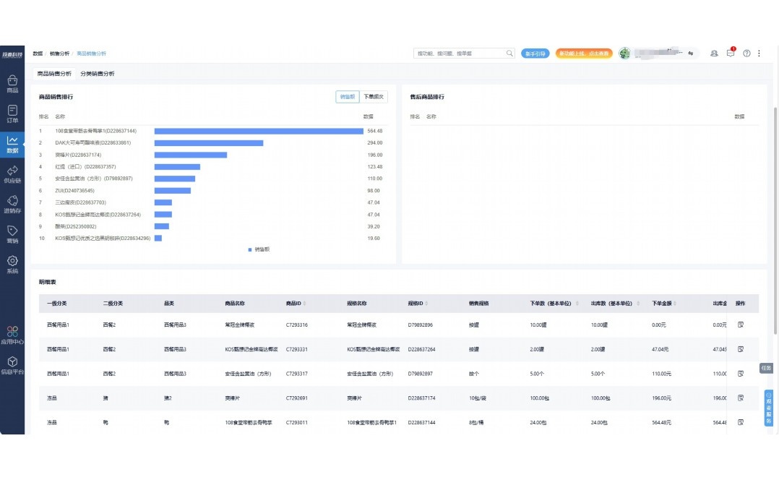This screenshot has height=480, width=779.
Task: Switch ranking to 下单频次
Action: tap(374, 96)
